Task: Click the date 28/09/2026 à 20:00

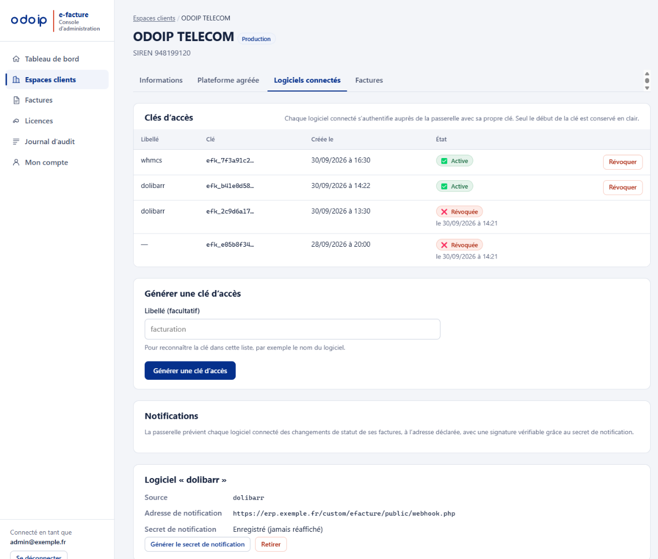Action: pos(341,245)
